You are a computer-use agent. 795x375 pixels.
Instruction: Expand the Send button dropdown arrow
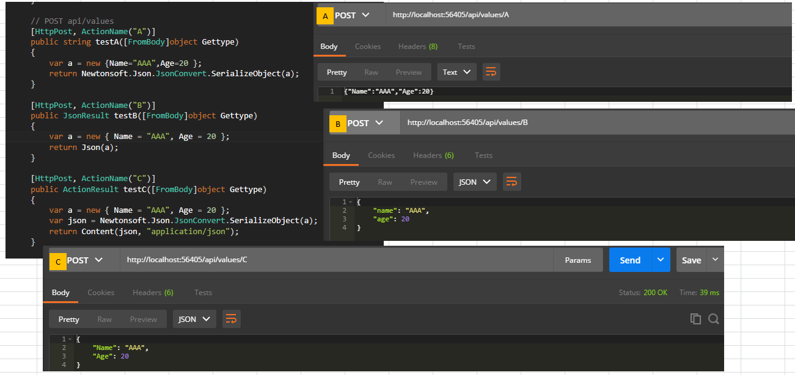(661, 260)
